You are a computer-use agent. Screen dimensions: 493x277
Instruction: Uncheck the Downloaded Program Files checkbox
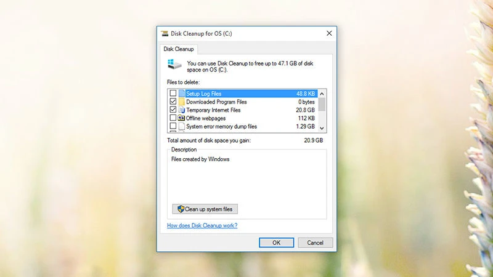[x=173, y=102]
